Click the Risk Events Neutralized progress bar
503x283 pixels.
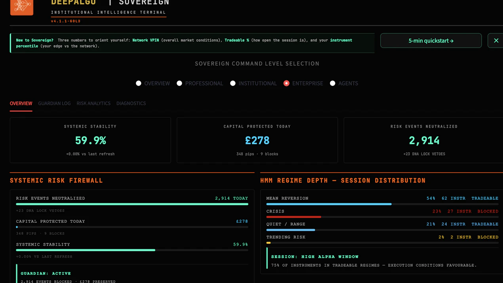[x=132, y=204]
